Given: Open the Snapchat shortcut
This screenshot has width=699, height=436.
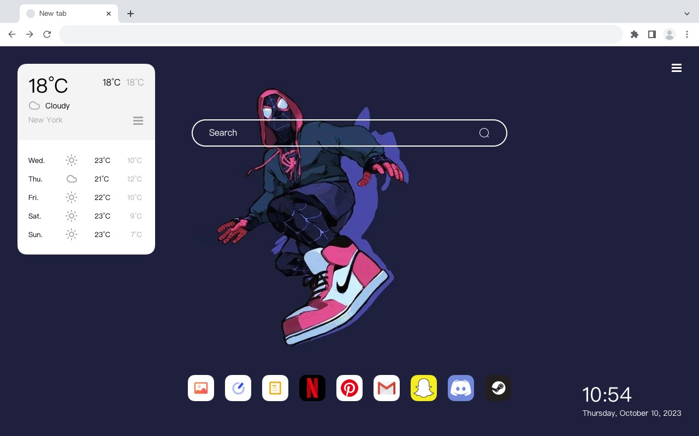Looking at the screenshot, I should coord(424,388).
